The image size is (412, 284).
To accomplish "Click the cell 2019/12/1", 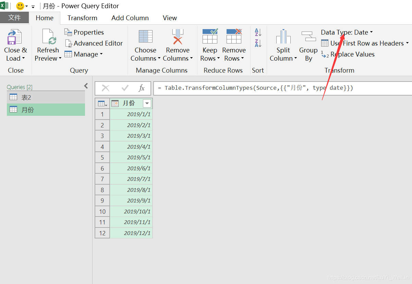I will (131, 233).
